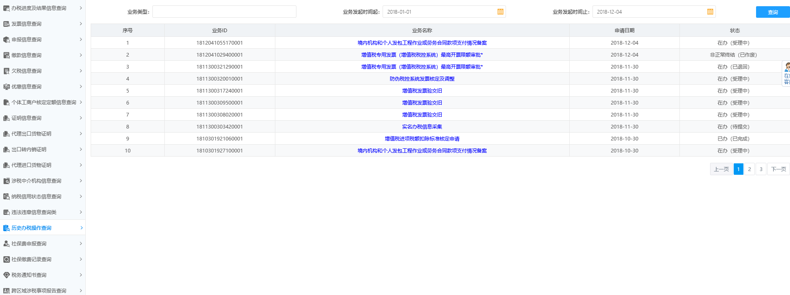The height and width of the screenshot is (295, 790).
Task: Click the 个体工商户核定定额信息查询 icon
Action: tap(6, 102)
